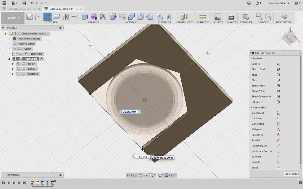Expand the Document Settings tree node

coord(9,39)
